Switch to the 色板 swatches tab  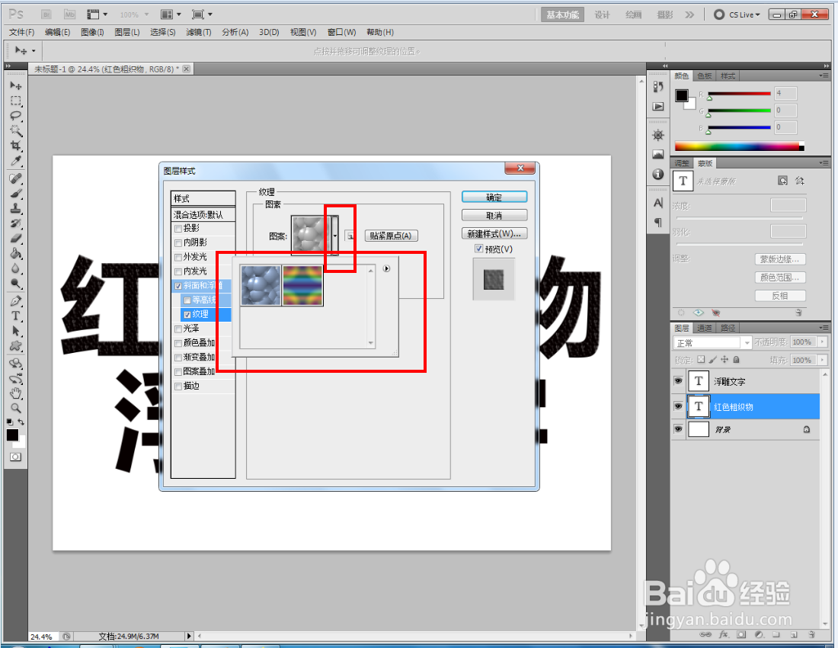(705, 76)
